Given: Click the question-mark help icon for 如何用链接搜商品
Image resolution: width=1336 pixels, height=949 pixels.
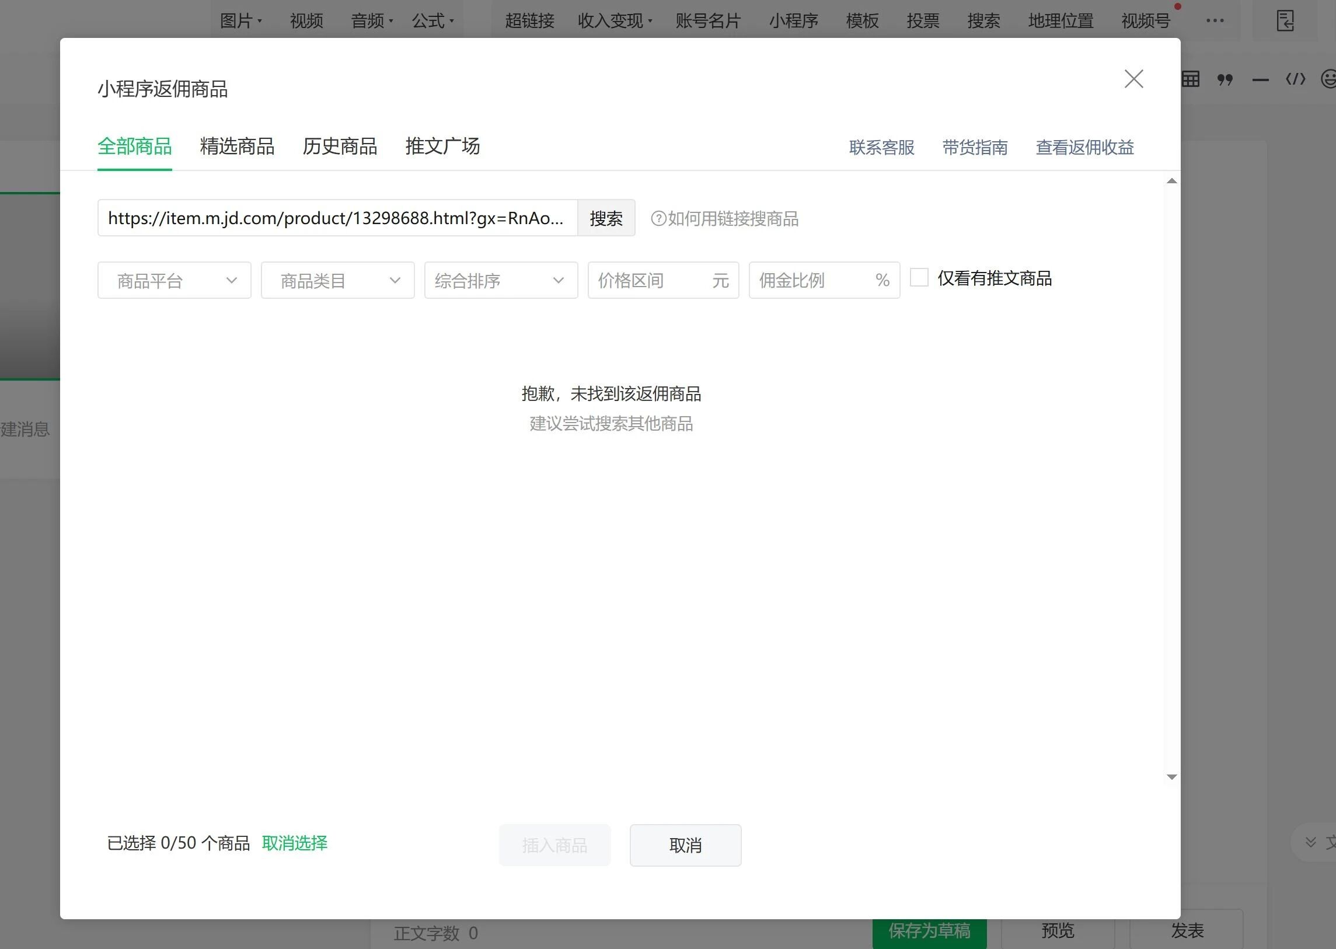Looking at the screenshot, I should click(x=658, y=218).
